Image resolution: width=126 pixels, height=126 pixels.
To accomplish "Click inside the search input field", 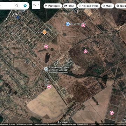I will coord(7,6).
